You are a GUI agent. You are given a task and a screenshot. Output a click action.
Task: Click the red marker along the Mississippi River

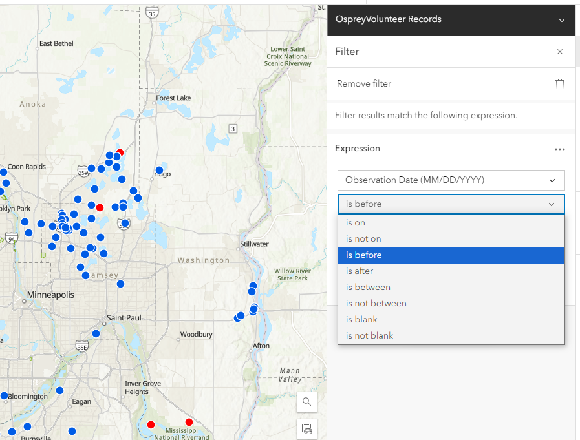151,424
